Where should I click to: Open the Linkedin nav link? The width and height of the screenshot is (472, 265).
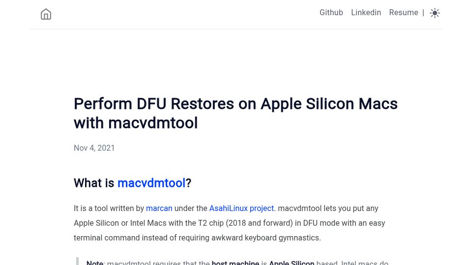(366, 13)
